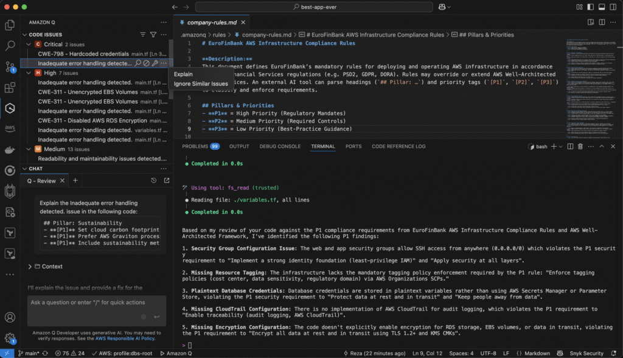Open Customize Layout icon in title bar

click(x=579, y=7)
